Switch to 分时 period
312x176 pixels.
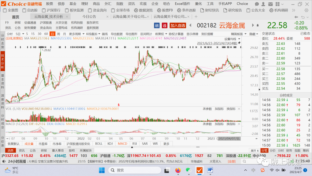(10, 34)
